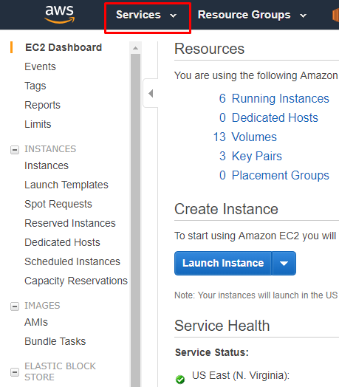Screen dimensions: 339x387
Task: Click the orange icon in the top bar
Action: pos(335,16)
